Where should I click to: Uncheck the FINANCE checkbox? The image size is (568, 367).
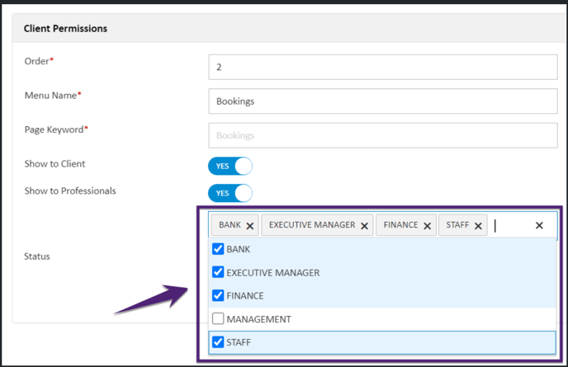pyautogui.click(x=219, y=295)
